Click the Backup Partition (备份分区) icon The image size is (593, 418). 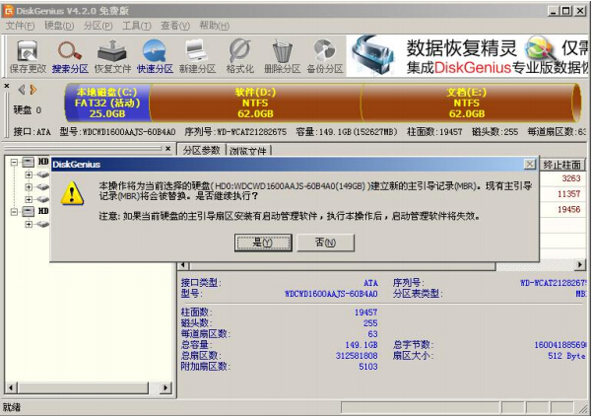click(324, 57)
